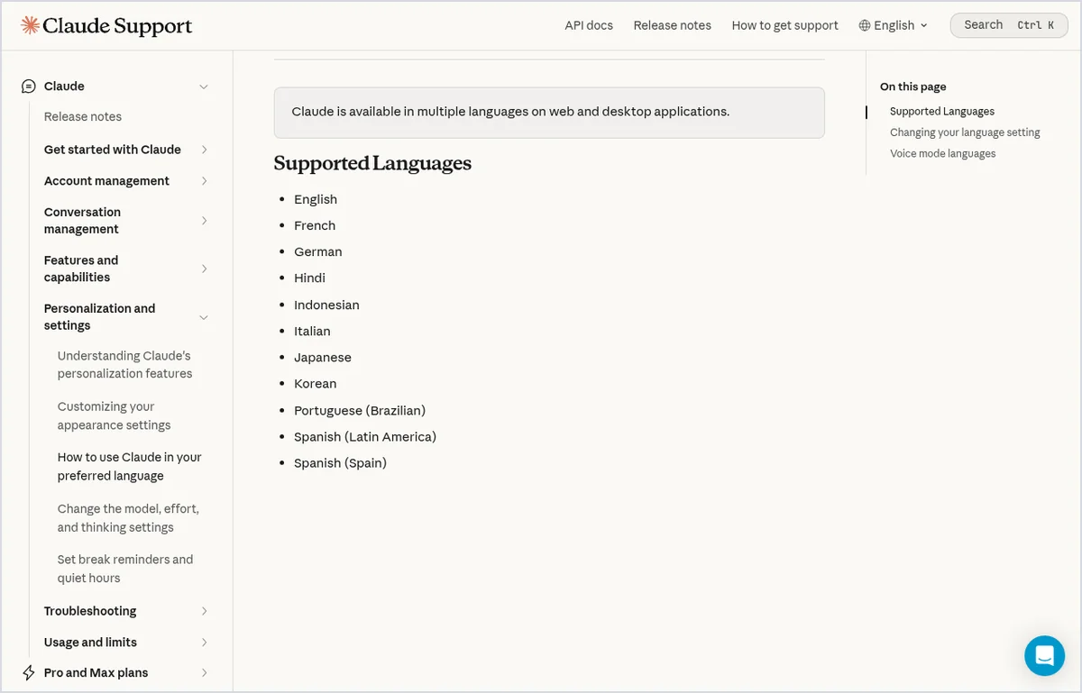Click the Claude chat bubble sidebar icon

click(x=29, y=87)
